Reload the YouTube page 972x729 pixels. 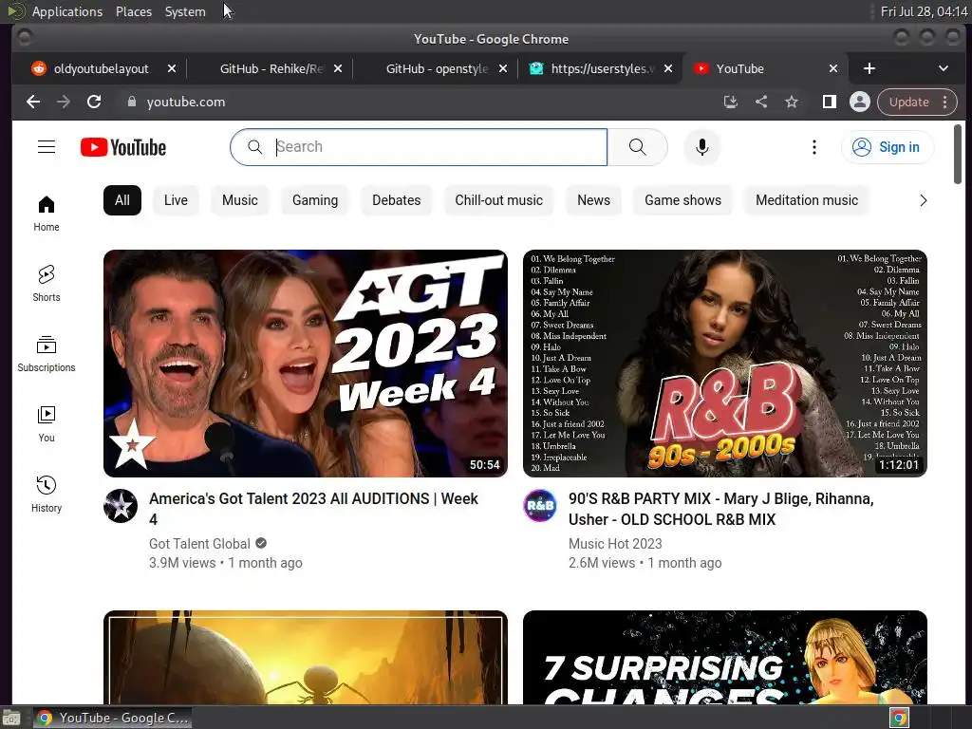click(94, 102)
